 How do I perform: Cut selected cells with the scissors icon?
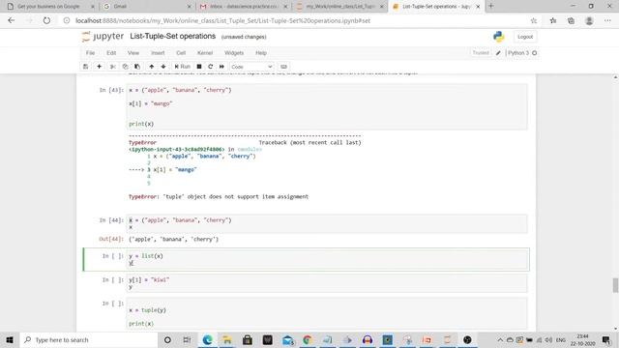coord(112,67)
